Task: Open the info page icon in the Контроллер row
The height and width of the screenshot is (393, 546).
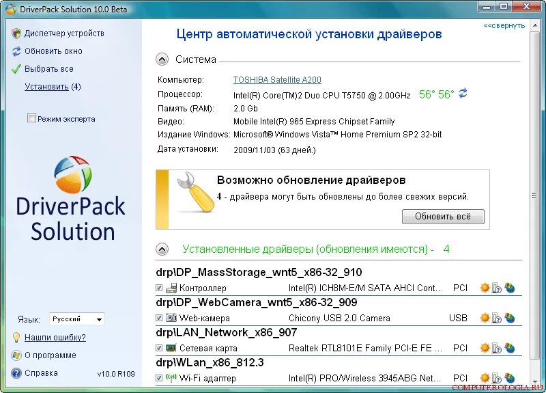Action: 497,288
